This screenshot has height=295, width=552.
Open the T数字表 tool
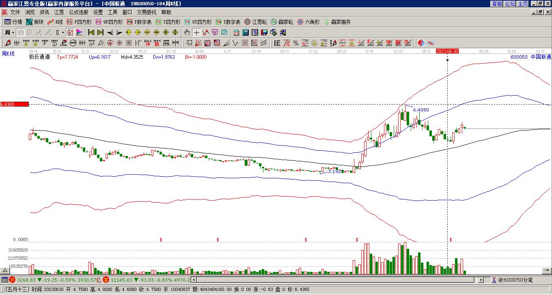click(x=228, y=22)
